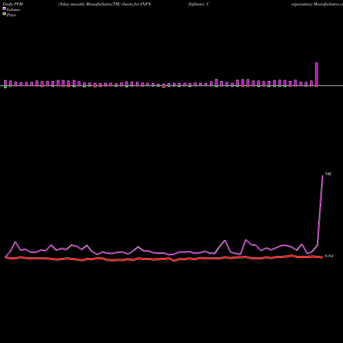The image size is (343, 343).
Task: Click the Infinera company name text
Action: tap(198, 4)
